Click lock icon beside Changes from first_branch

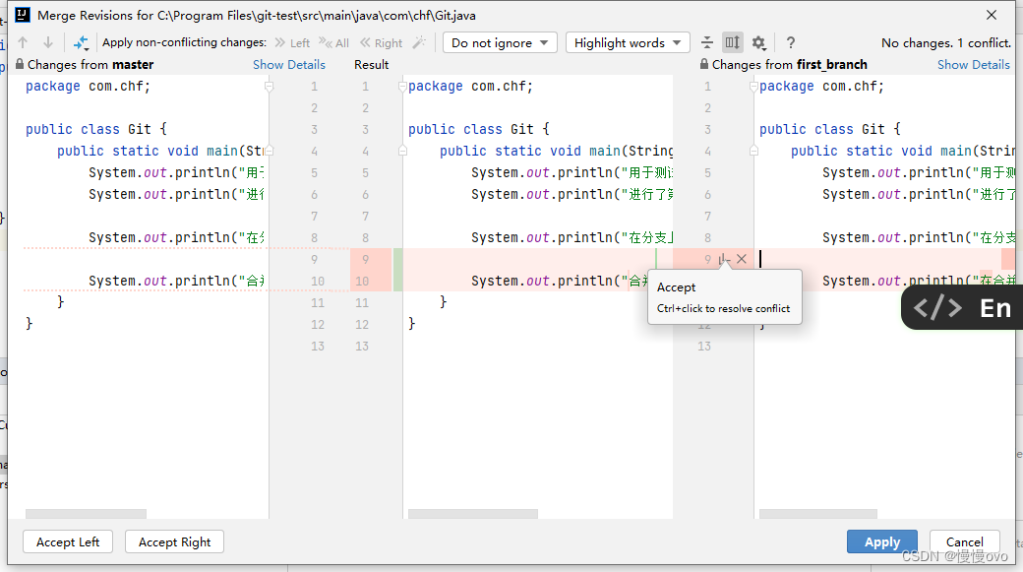tap(704, 64)
